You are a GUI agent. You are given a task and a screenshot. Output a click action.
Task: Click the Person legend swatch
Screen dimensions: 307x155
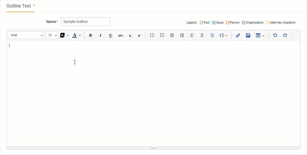(x=227, y=23)
